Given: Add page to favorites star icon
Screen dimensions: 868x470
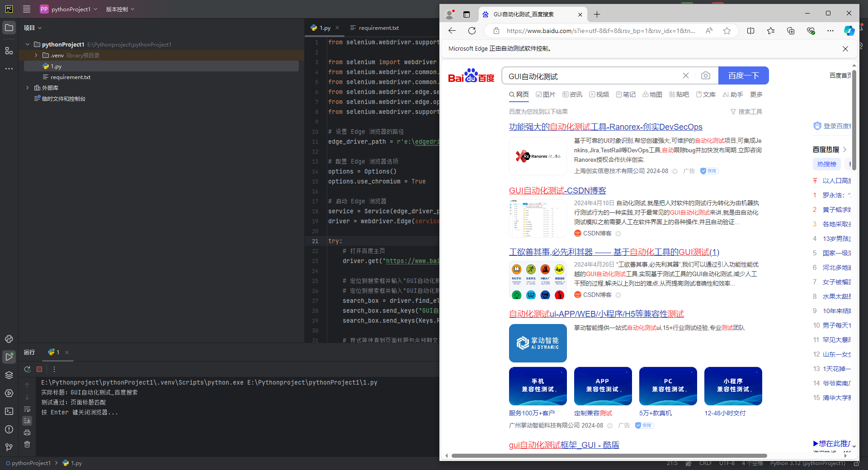Looking at the screenshot, I should tap(727, 31).
